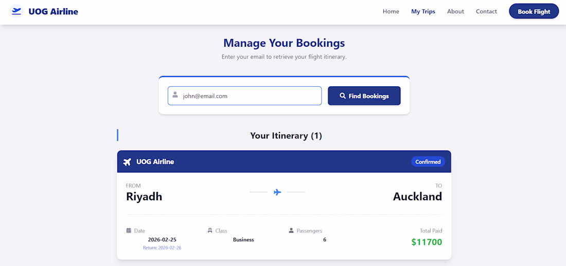Click the Confirmed status badge

point(428,162)
